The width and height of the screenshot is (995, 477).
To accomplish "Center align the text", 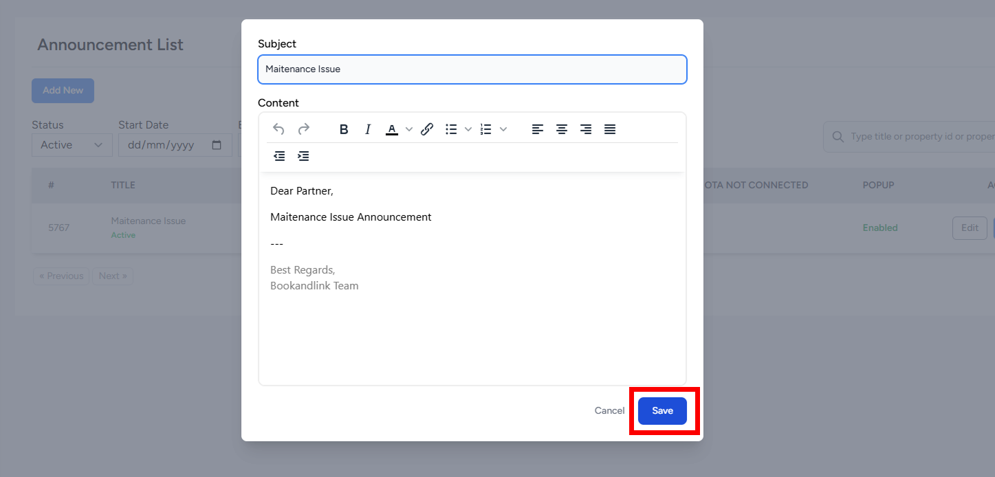I will pyautogui.click(x=562, y=129).
